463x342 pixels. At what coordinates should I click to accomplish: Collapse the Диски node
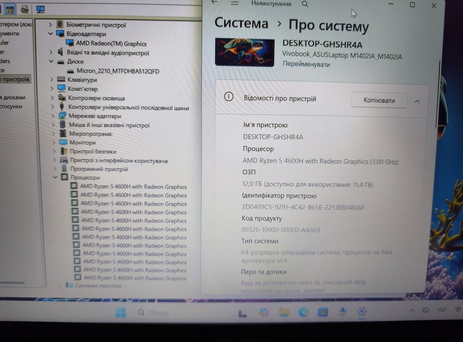(51, 62)
